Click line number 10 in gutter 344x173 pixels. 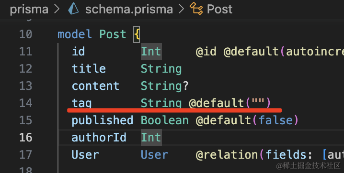pos(26,34)
